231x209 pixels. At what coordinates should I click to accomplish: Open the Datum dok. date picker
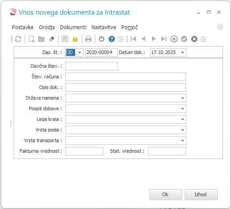[x=182, y=52]
